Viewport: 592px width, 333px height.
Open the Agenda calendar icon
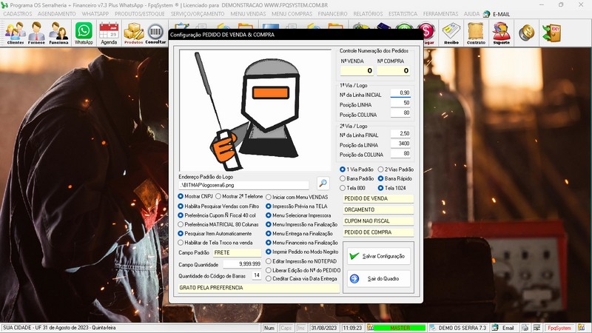[109, 33]
